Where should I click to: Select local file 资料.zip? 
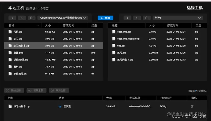pyautogui.click(x=54, y=67)
